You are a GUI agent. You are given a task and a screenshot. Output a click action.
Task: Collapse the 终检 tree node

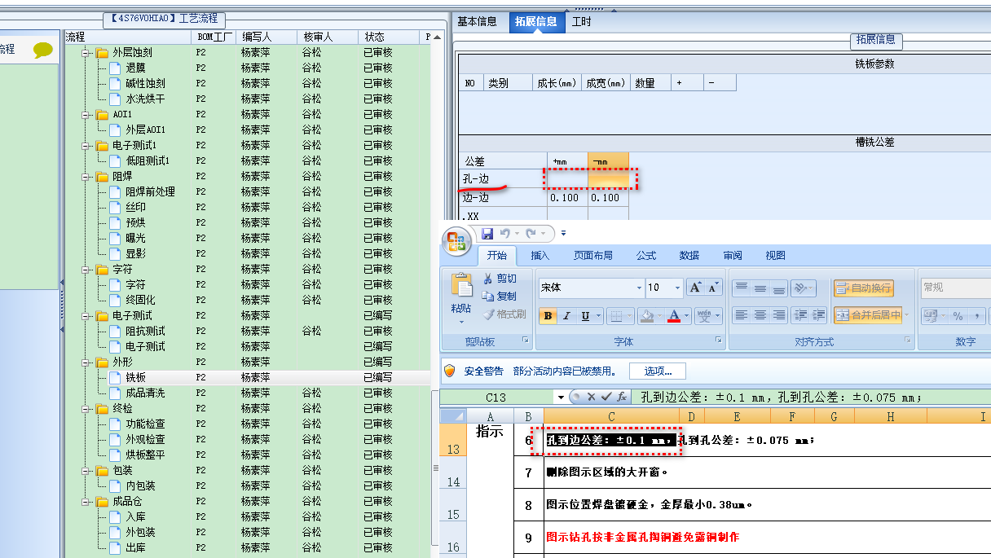pyautogui.click(x=86, y=409)
